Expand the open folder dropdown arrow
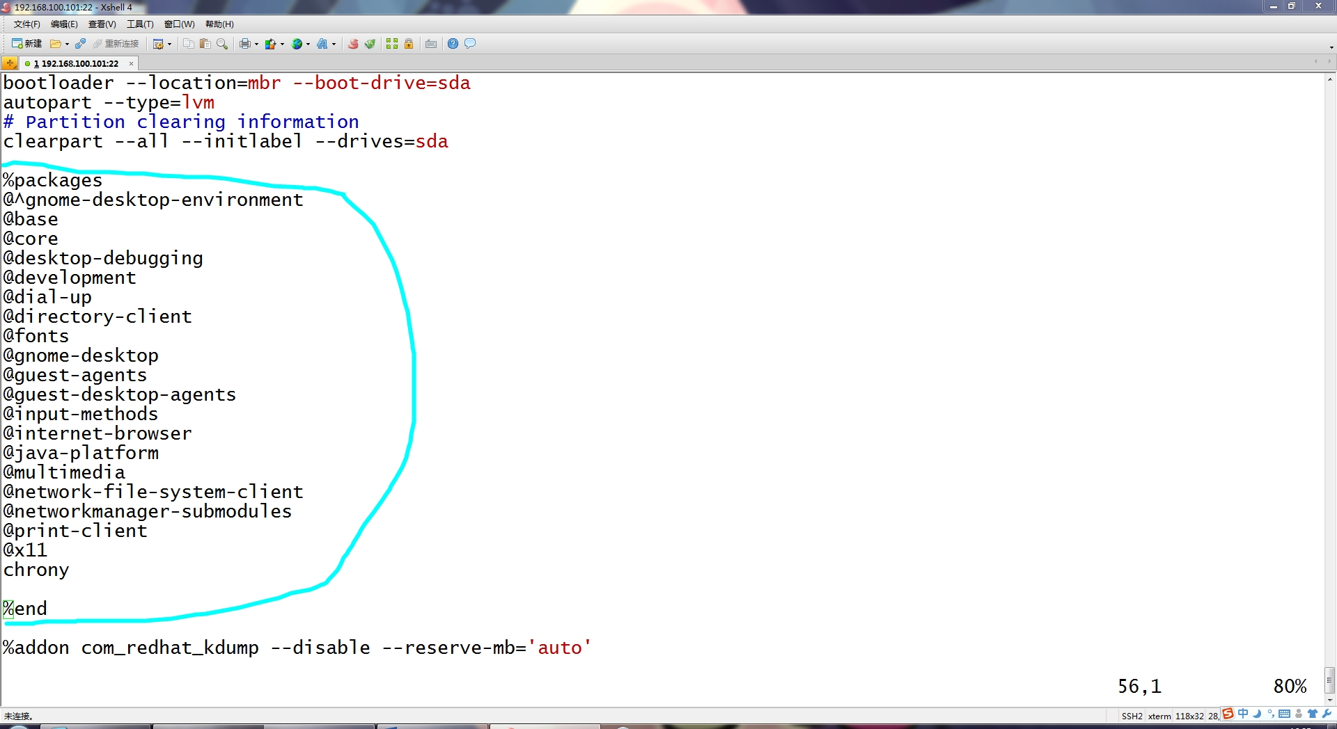The height and width of the screenshot is (729, 1337). 67,44
